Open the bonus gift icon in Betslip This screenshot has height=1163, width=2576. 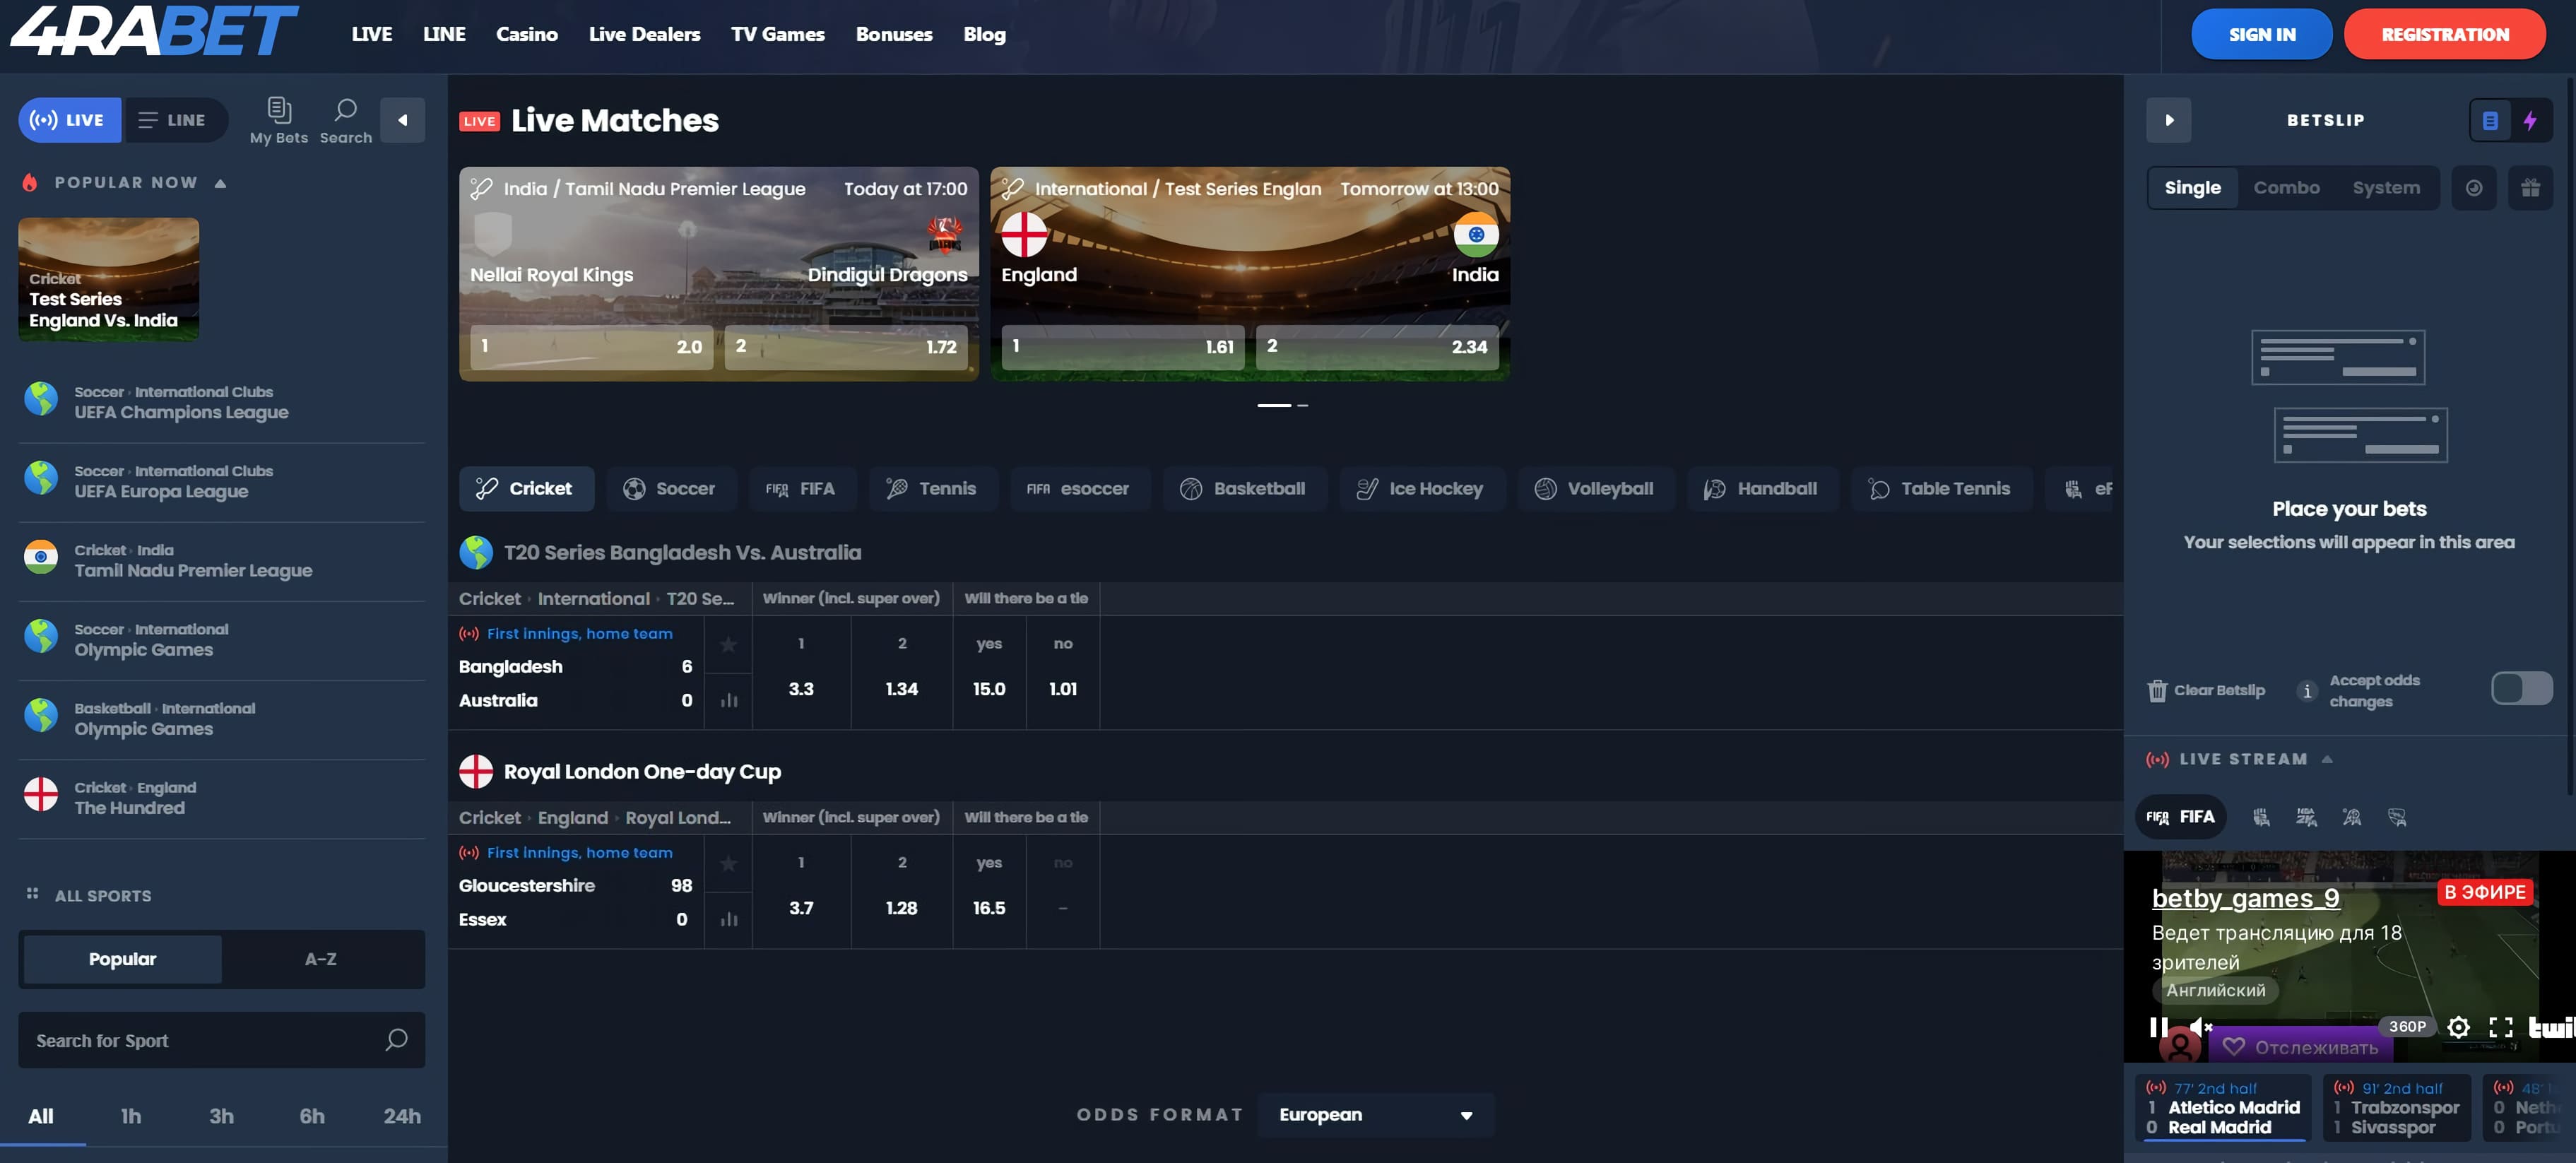point(2532,187)
